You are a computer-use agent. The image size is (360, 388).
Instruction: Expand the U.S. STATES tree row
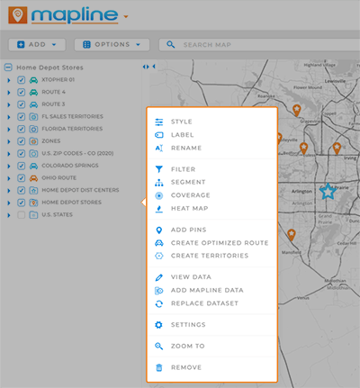click(9, 215)
